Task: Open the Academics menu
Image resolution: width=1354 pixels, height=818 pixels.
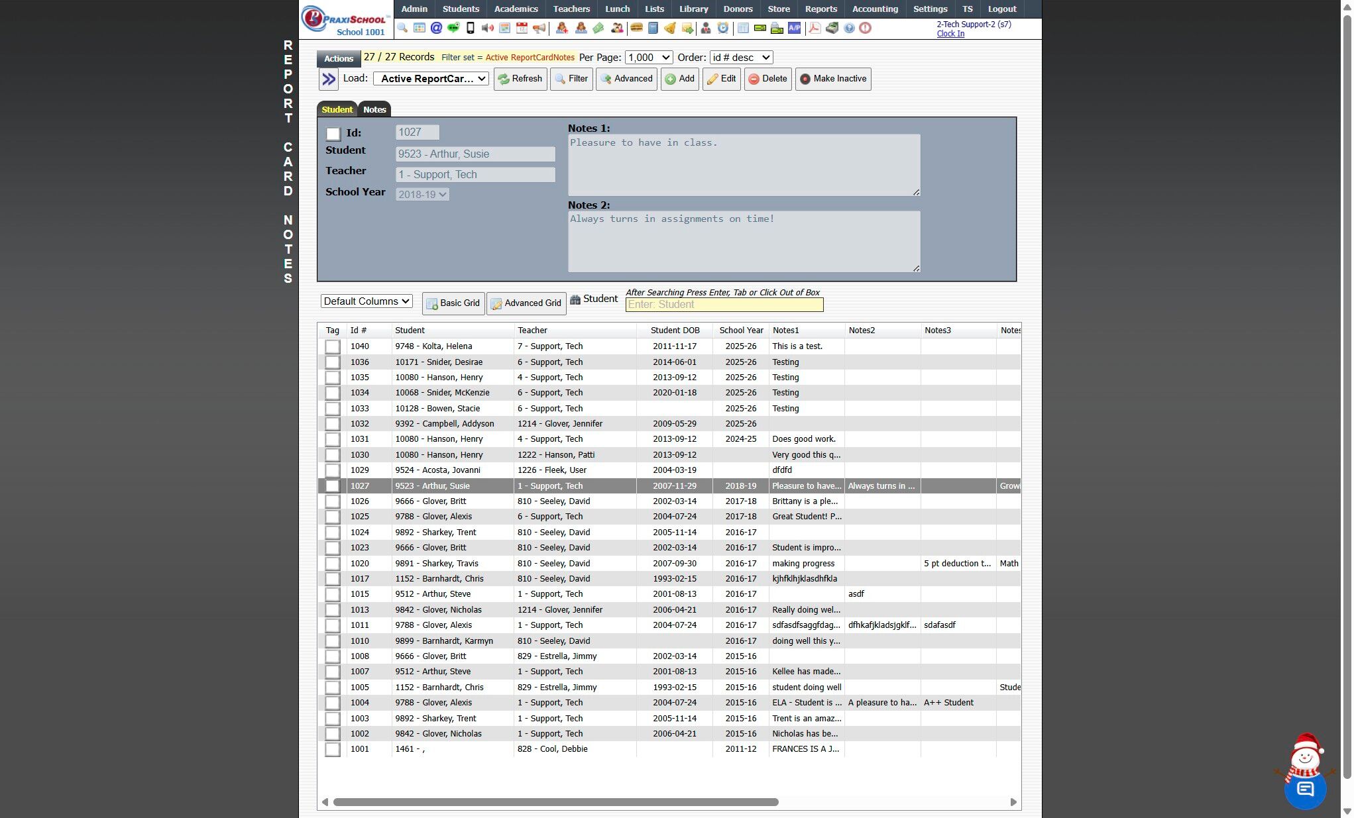Action: [x=516, y=9]
